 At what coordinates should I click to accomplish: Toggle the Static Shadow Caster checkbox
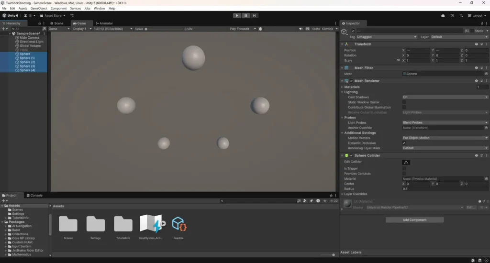(x=404, y=102)
